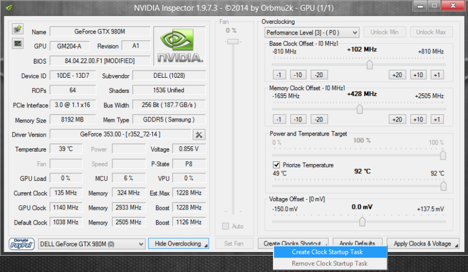Image resolution: width=468 pixels, height=272 pixels.
Task: Click the Current Clock 135 MHz value
Action: tap(66, 193)
